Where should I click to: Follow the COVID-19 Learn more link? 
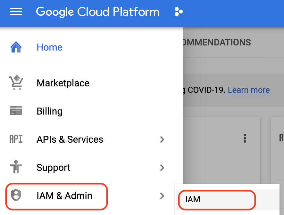249,90
